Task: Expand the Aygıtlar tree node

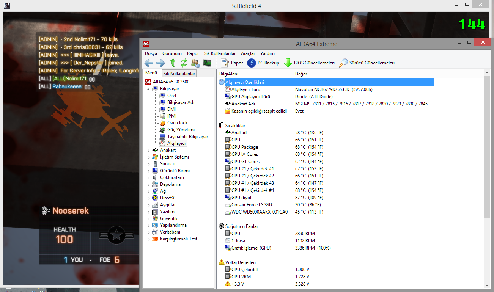Action: (x=149, y=205)
